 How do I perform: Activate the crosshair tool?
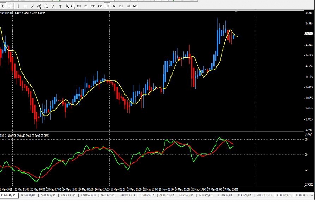point(10,6)
